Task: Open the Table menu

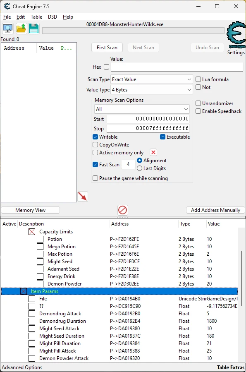Action: pyautogui.click(x=36, y=17)
